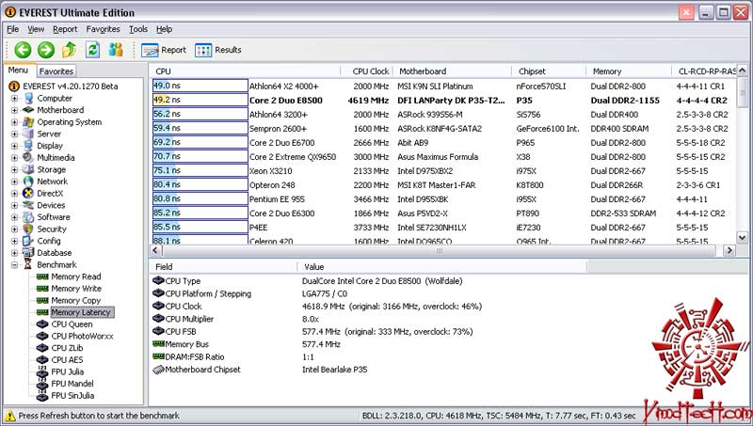Expand the Display tree node
Screen dimensions: 753x426
pos(14,146)
